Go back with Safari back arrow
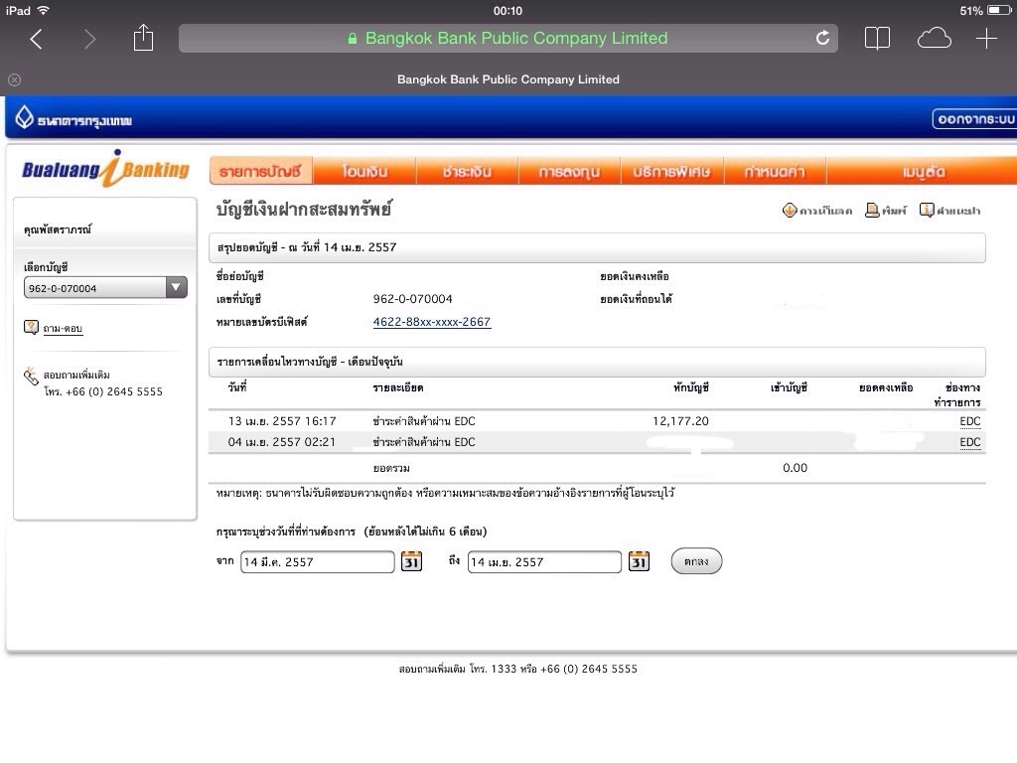The height and width of the screenshot is (763, 1017). 37,39
